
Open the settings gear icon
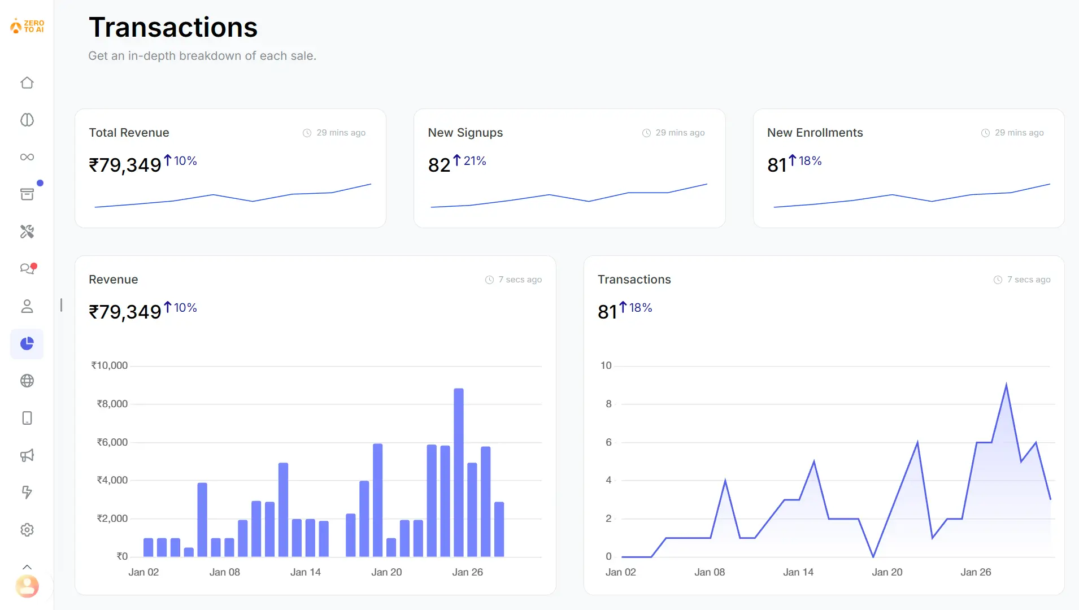pos(27,530)
